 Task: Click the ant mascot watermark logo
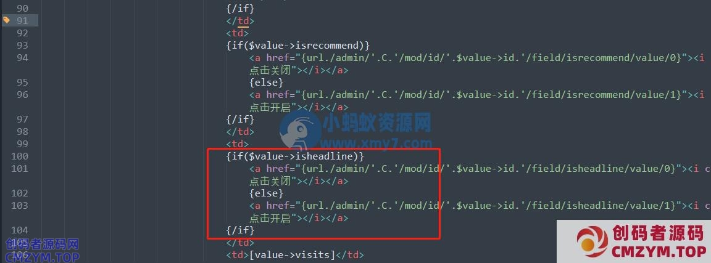click(x=300, y=131)
